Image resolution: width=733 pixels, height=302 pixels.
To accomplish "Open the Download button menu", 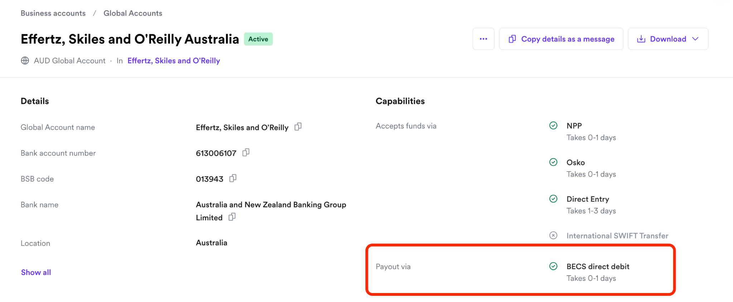I will pos(668,39).
